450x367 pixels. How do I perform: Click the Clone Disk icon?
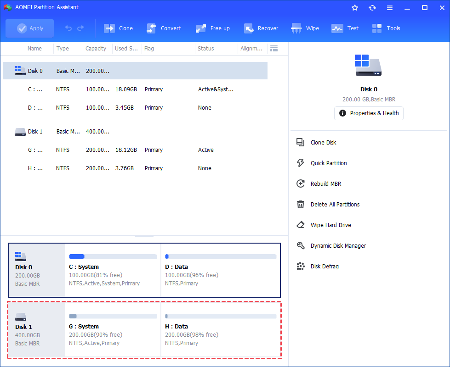point(300,142)
